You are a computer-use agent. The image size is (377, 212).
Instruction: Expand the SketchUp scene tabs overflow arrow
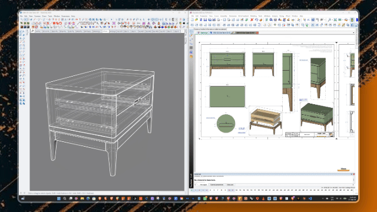(183, 31)
